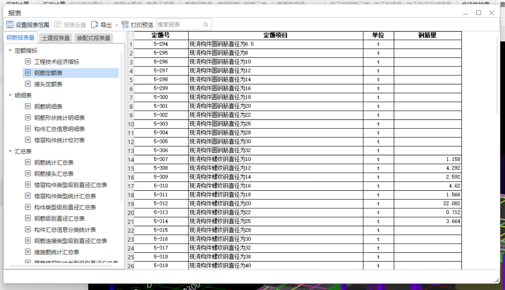Viewport: 505px width, 290px height.
Task: Click the 导出 export icon
Action: click(x=95, y=25)
